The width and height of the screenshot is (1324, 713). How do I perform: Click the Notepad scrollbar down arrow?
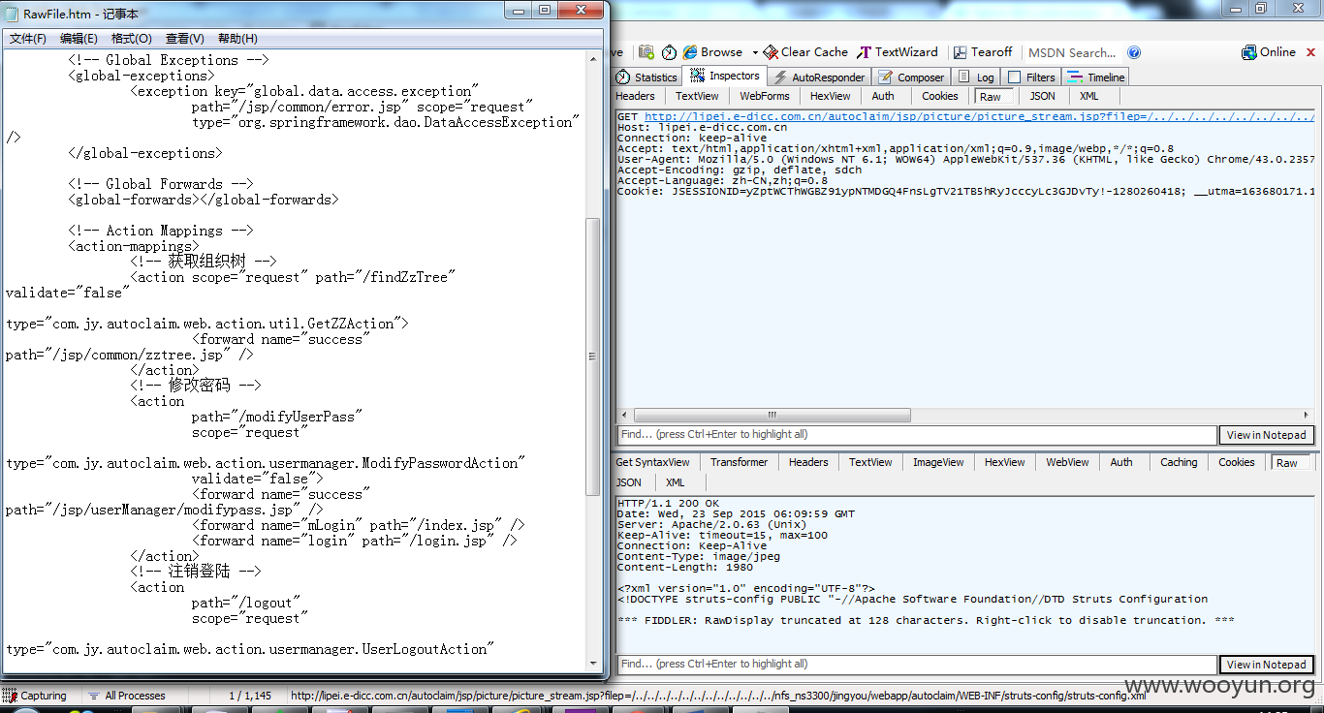[593, 664]
